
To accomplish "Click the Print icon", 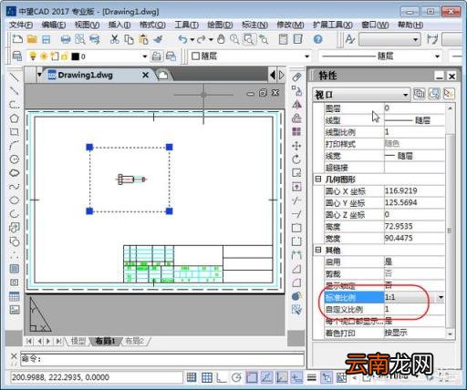I will tap(66, 39).
